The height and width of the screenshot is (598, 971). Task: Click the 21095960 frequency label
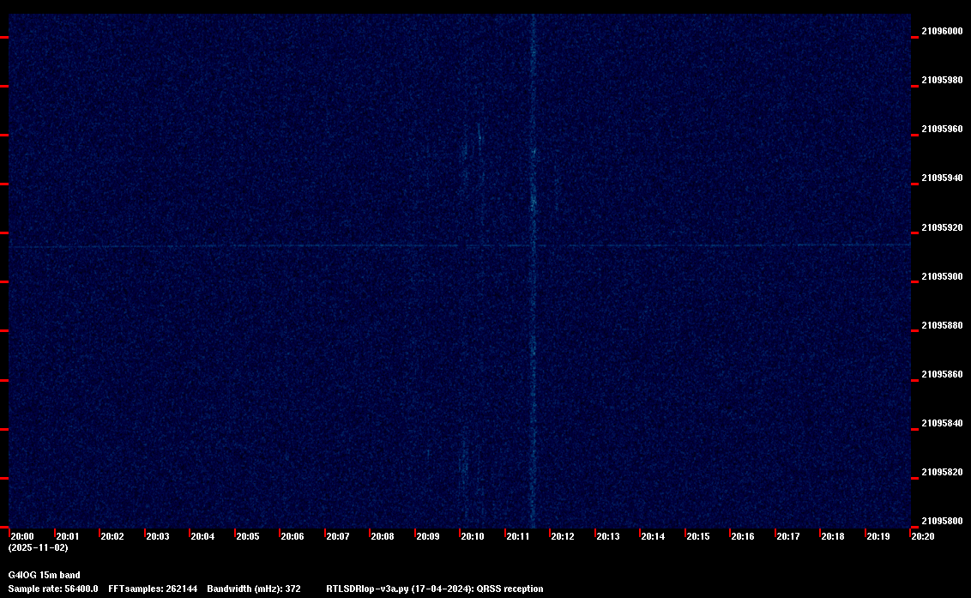point(942,129)
